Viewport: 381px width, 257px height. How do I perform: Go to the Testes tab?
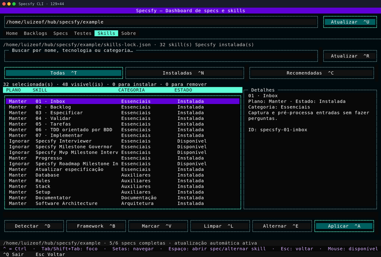(x=83, y=33)
